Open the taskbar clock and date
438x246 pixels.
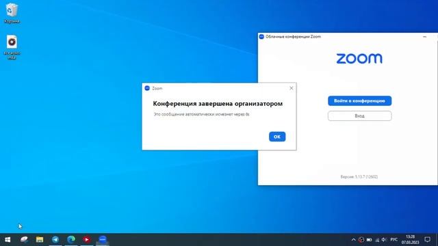[x=410, y=240]
